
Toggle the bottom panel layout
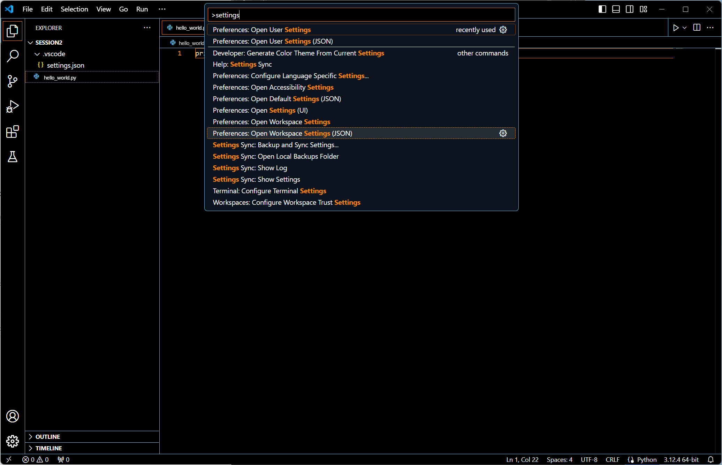pyautogui.click(x=616, y=9)
